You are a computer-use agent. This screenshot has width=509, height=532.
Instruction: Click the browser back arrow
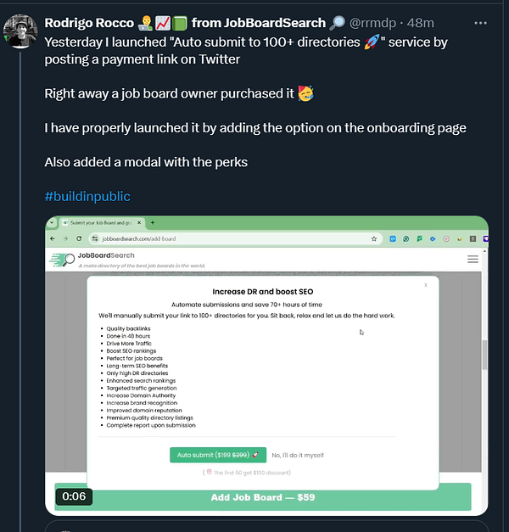click(53, 238)
